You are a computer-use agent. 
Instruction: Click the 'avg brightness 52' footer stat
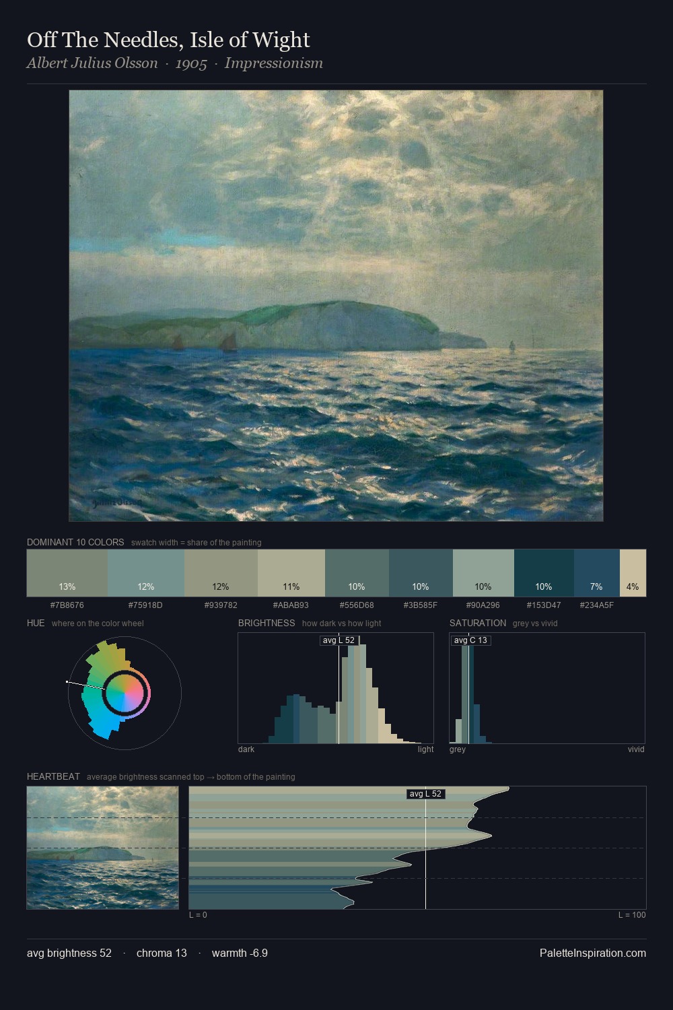coord(69,953)
